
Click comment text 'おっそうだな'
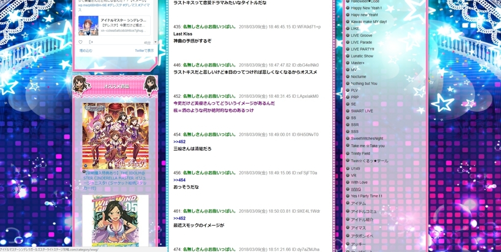[x=186, y=187]
